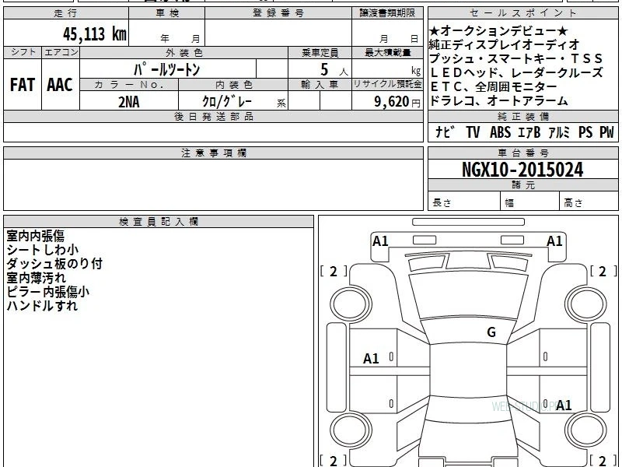The width and height of the screenshot is (622, 467).
Task: Click the PW power window label
Action: (606, 132)
